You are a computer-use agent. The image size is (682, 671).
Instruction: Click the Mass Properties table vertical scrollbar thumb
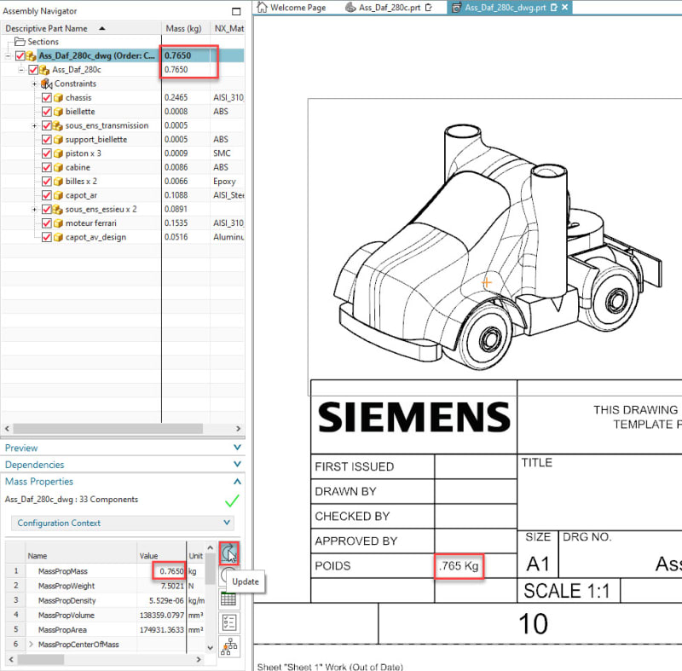tap(210, 569)
